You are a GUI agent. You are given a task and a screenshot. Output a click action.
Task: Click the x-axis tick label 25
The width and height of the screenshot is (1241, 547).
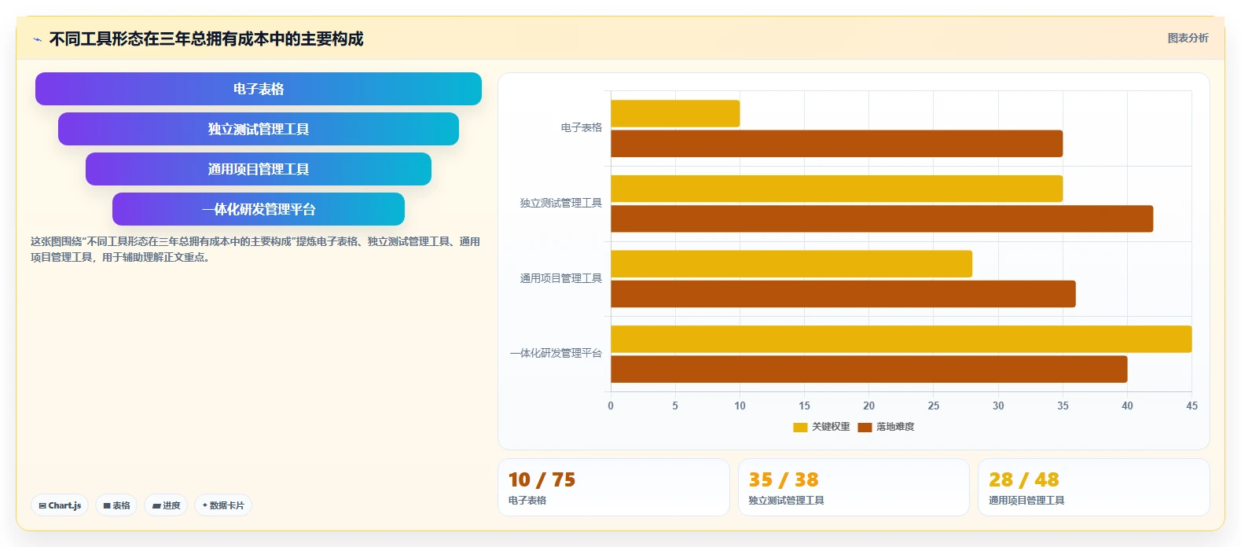click(934, 406)
